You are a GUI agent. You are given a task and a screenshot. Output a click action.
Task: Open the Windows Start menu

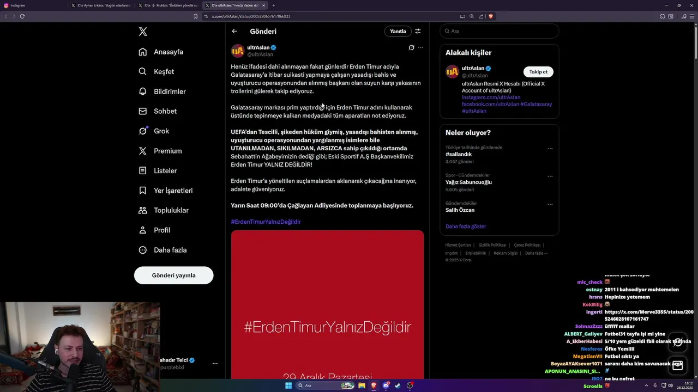pyautogui.click(x=288, y=385)
